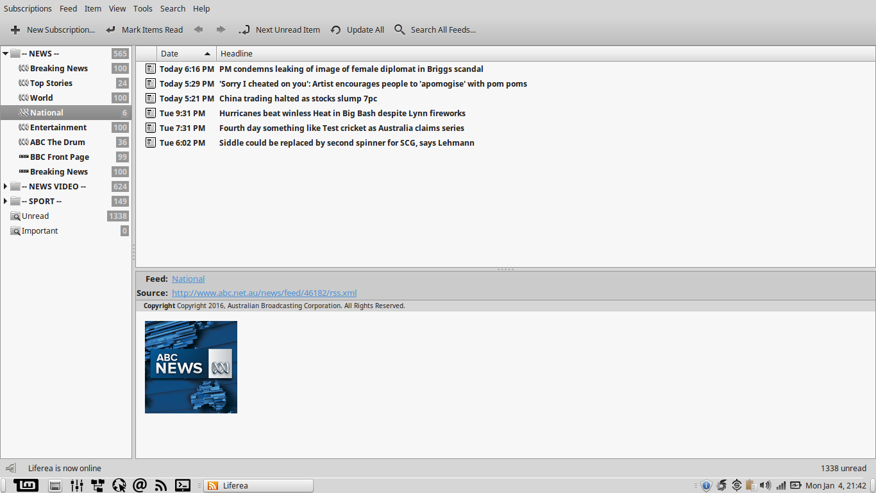Collapse the -- NEWS -- folder

(6, 53)
